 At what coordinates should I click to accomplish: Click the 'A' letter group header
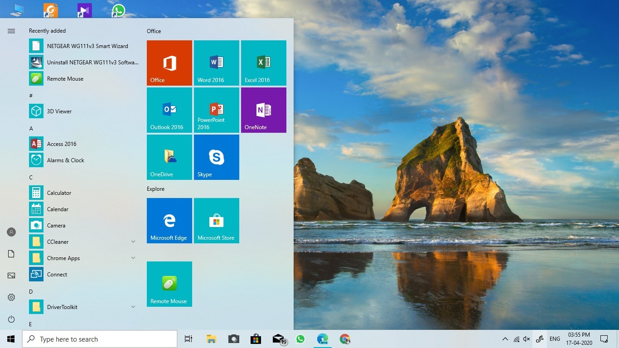pyautogui.click(x=31, y=128)
